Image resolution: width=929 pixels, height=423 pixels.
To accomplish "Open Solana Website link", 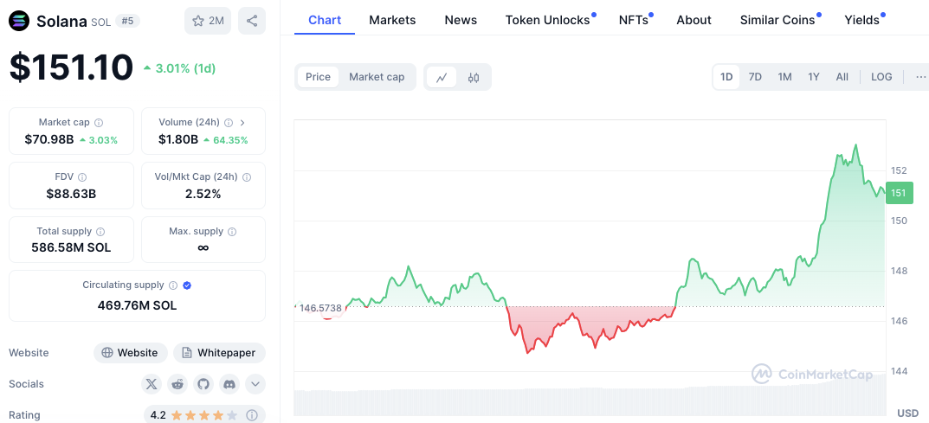I will [x=131, y=353].
